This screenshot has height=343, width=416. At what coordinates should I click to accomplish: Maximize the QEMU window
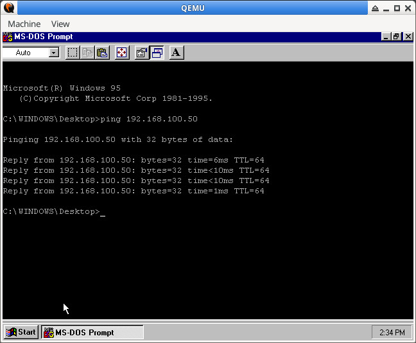[397, 8]
